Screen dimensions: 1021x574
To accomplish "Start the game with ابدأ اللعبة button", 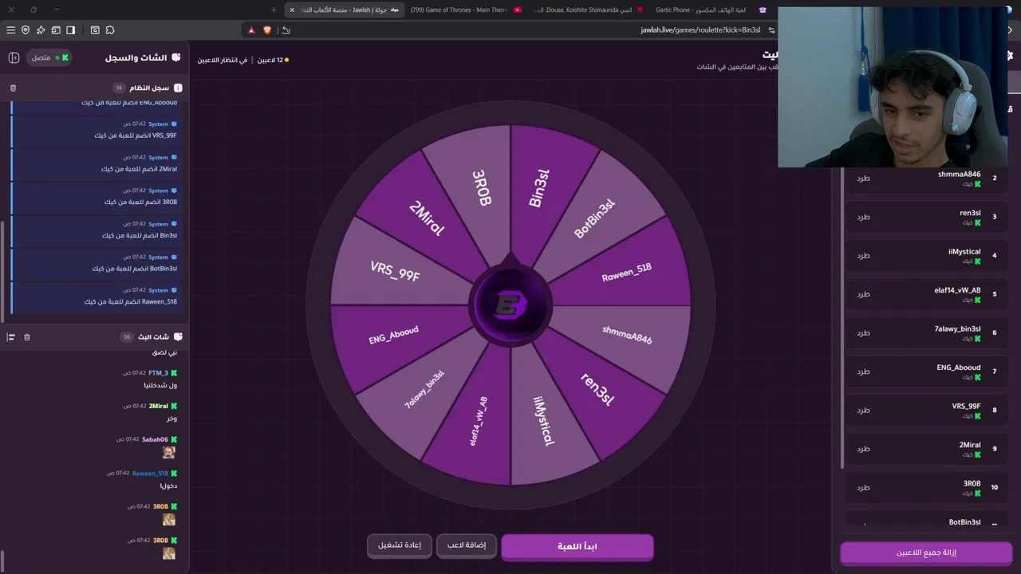I will pos(578,547).
